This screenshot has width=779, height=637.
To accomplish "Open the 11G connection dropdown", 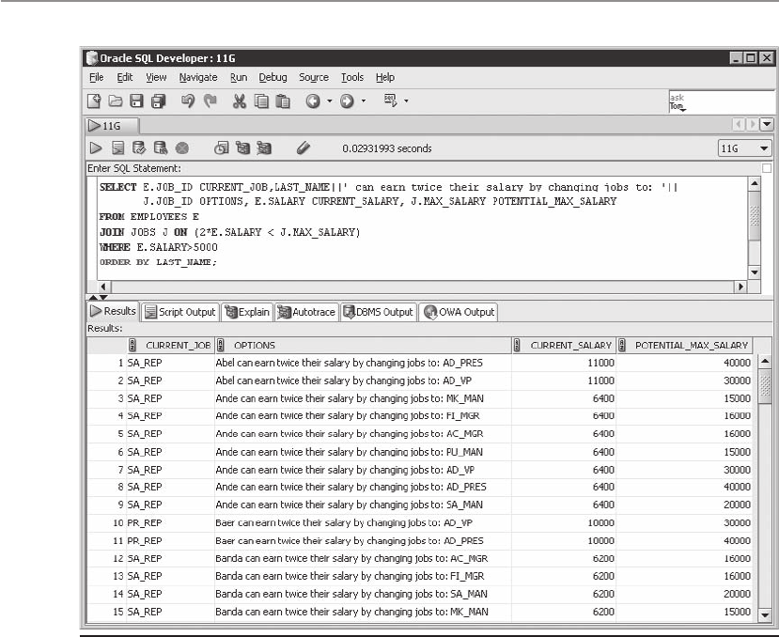I will [x=744, y=148].
